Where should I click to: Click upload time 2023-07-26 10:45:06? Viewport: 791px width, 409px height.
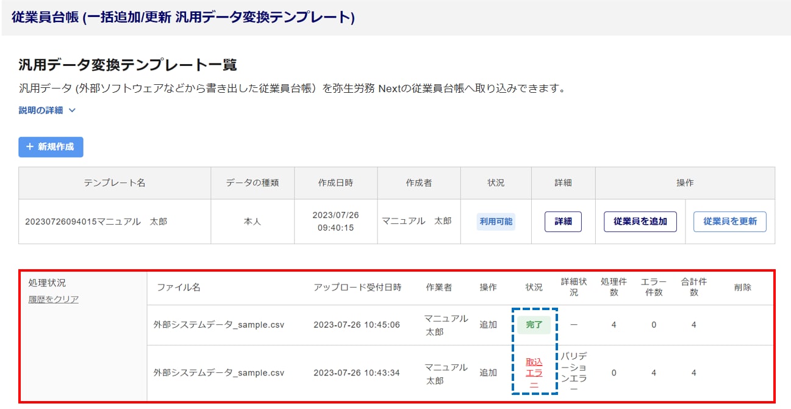click(x=357, y=325)
